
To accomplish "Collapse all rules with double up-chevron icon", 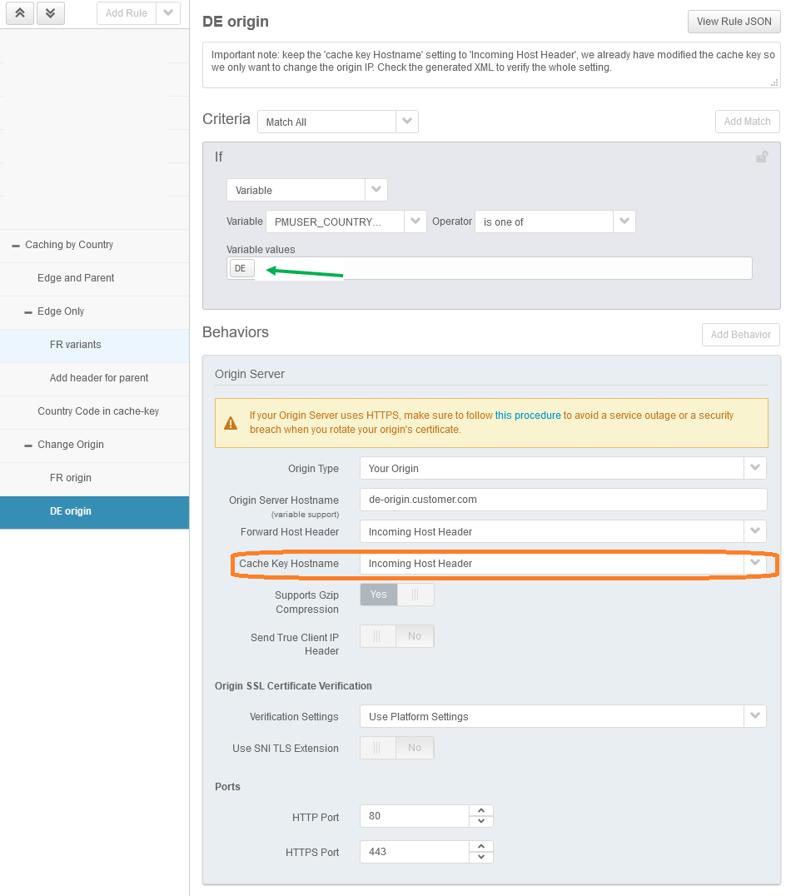I will pos(19,13).
